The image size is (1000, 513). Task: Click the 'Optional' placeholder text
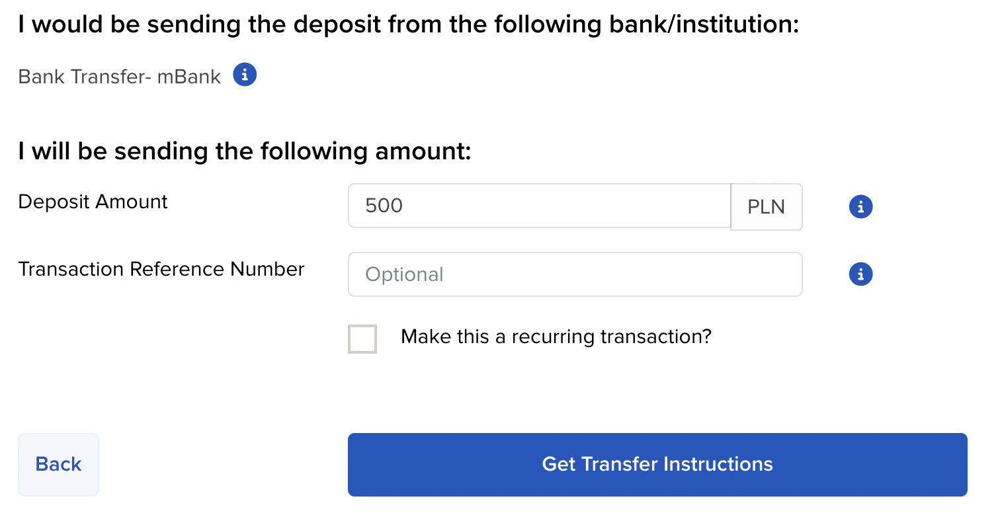pos(404,274)
